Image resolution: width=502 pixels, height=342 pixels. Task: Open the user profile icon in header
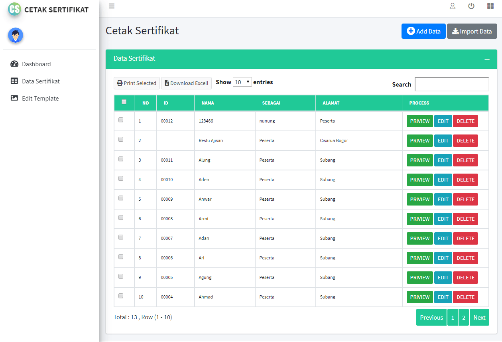(453, 6)
